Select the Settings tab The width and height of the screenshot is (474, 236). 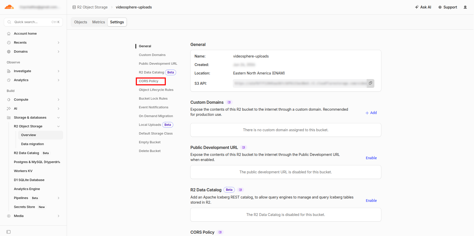point(117,22)
